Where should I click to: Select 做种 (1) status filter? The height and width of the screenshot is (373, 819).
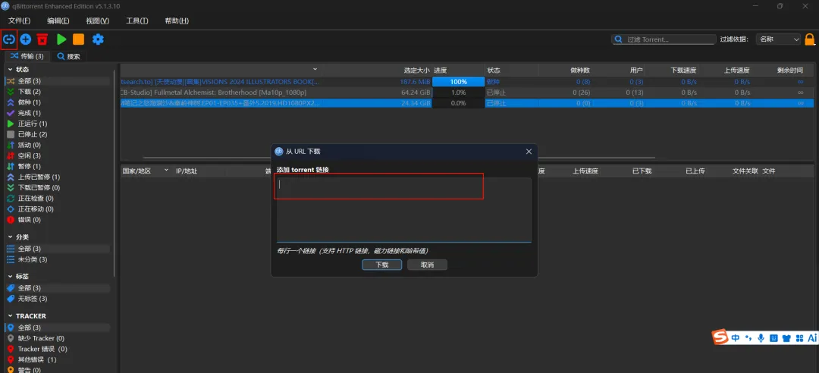[x=58, y=102]
